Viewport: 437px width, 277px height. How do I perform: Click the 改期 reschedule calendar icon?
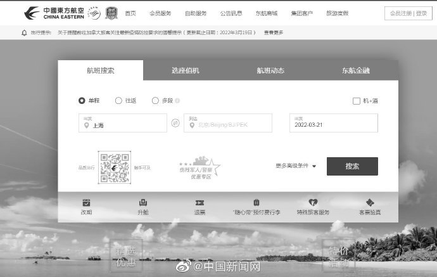click(x=86, y=203)
